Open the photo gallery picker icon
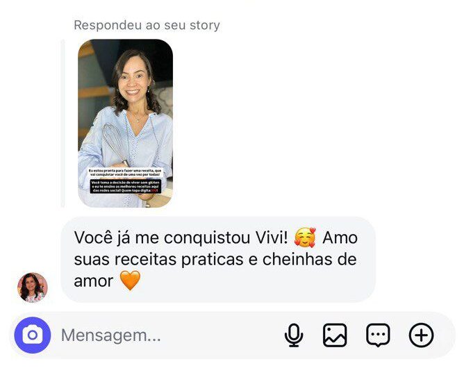Screen dimensions: 464x375 (x=335, y=335)
